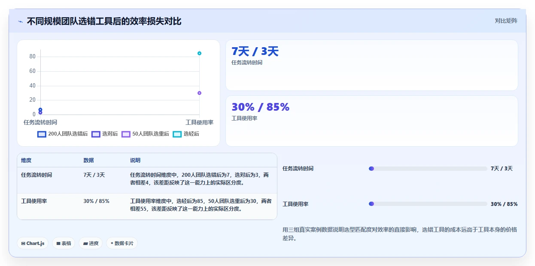Click the 任务流转时间 table row label

coord(36,175)
